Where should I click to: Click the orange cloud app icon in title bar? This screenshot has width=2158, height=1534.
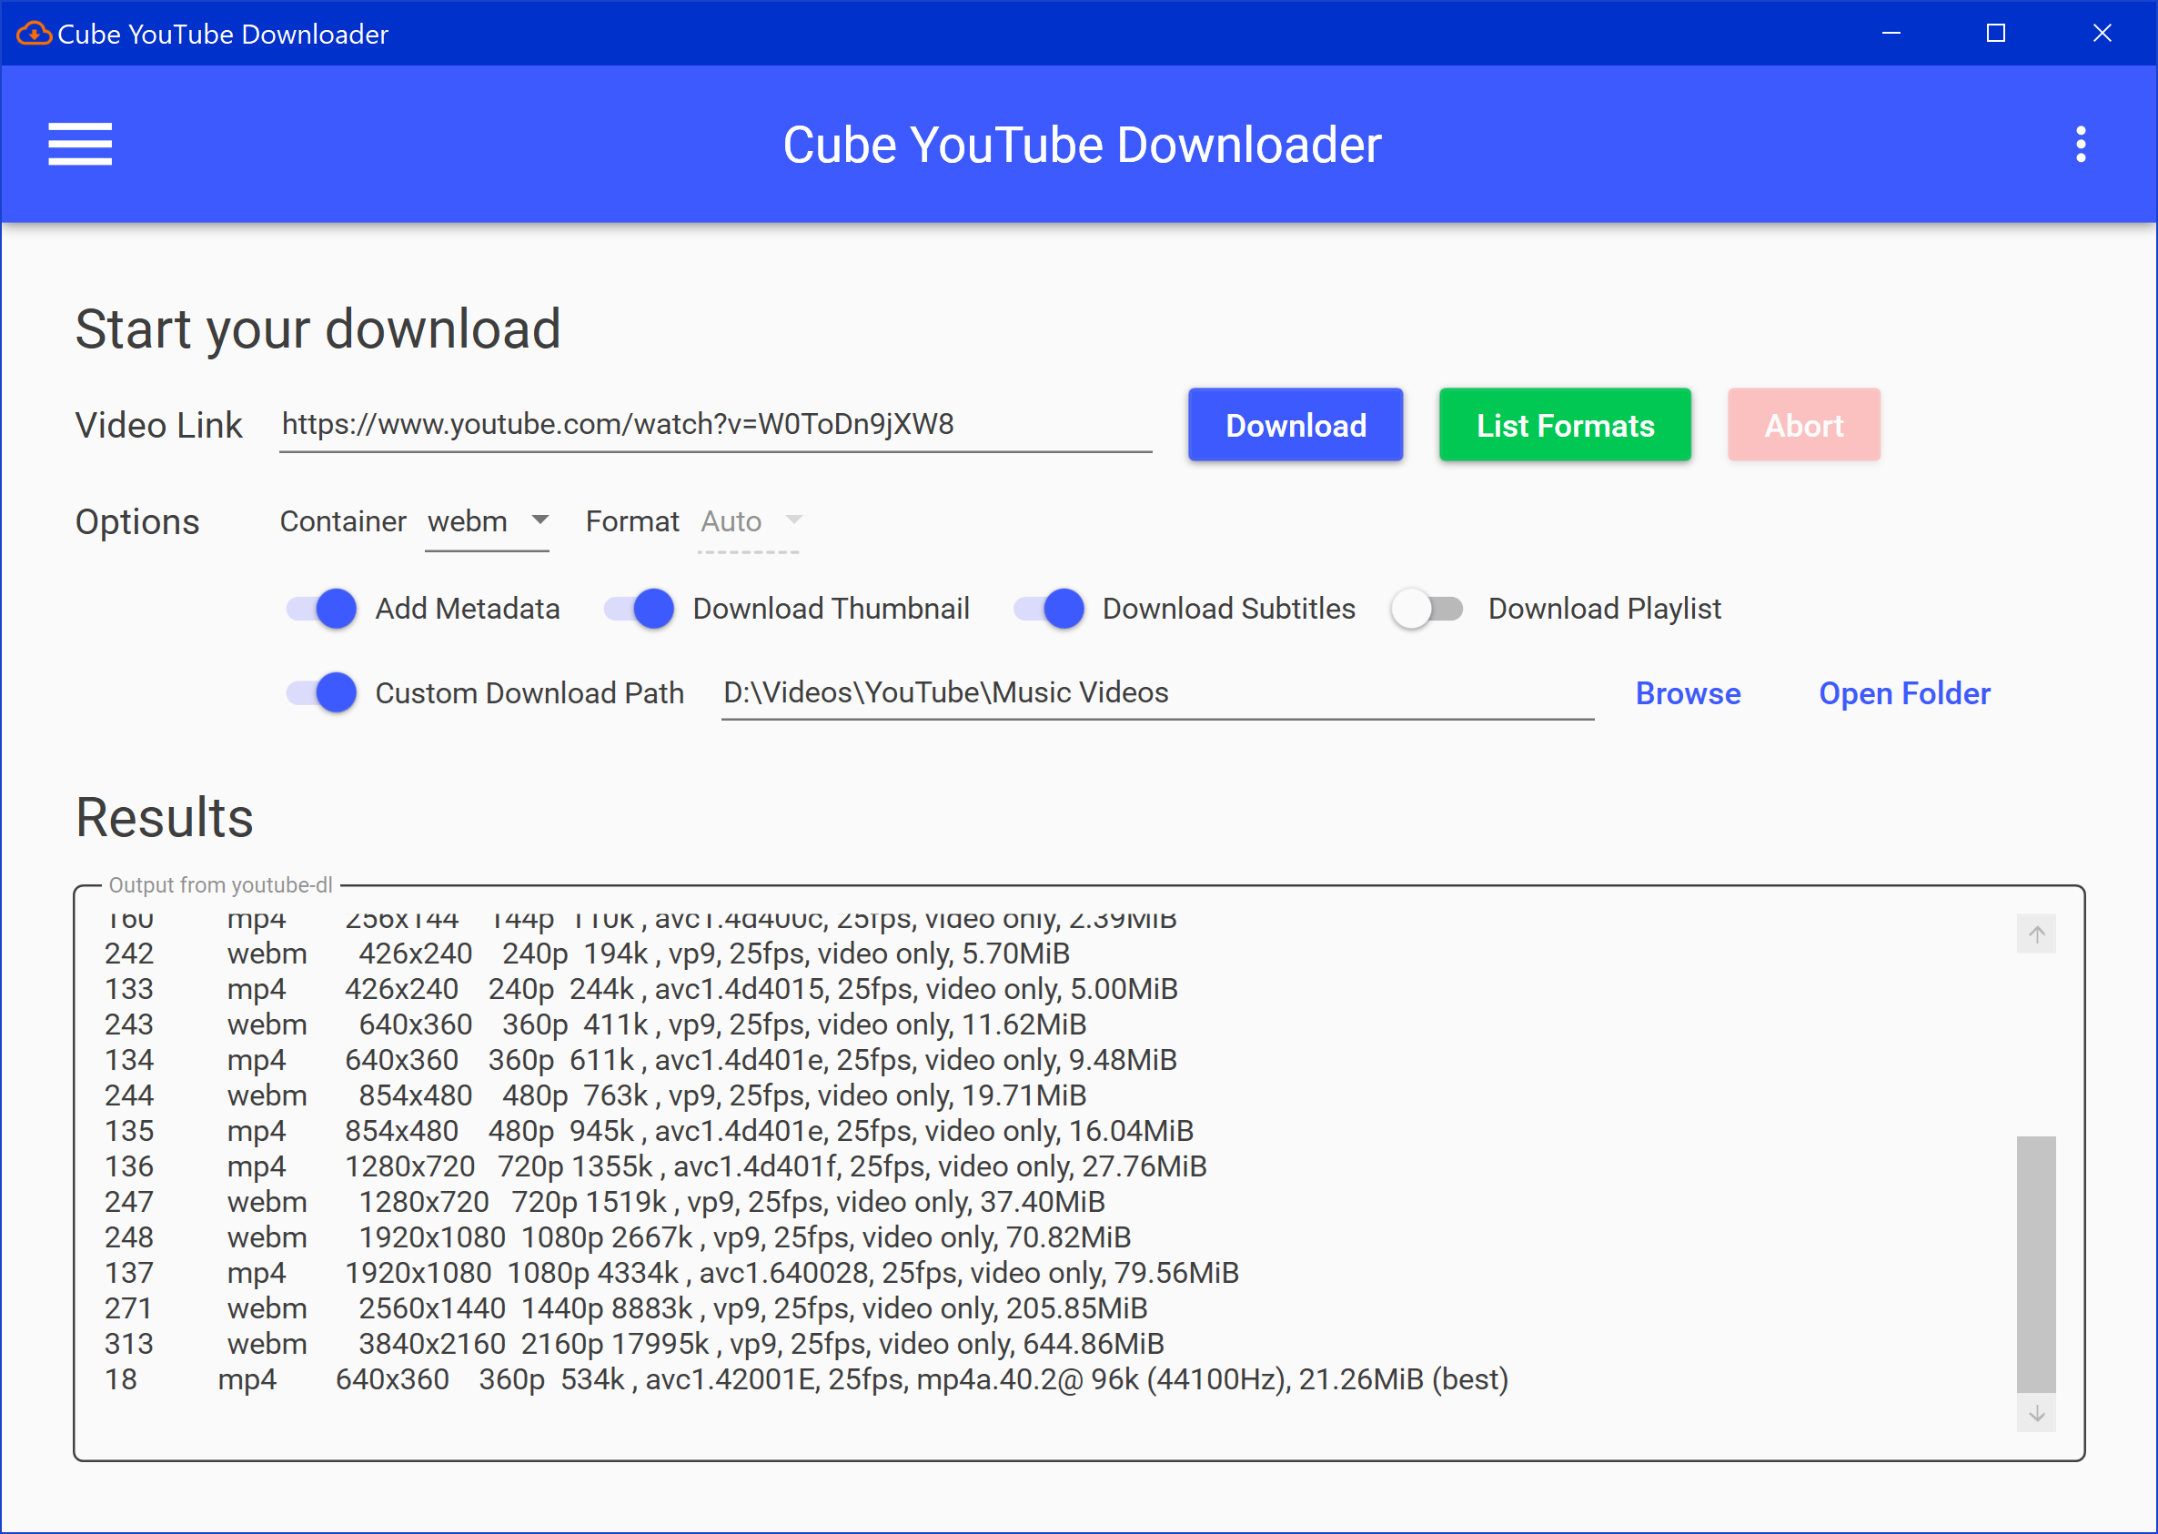(33, 33)
